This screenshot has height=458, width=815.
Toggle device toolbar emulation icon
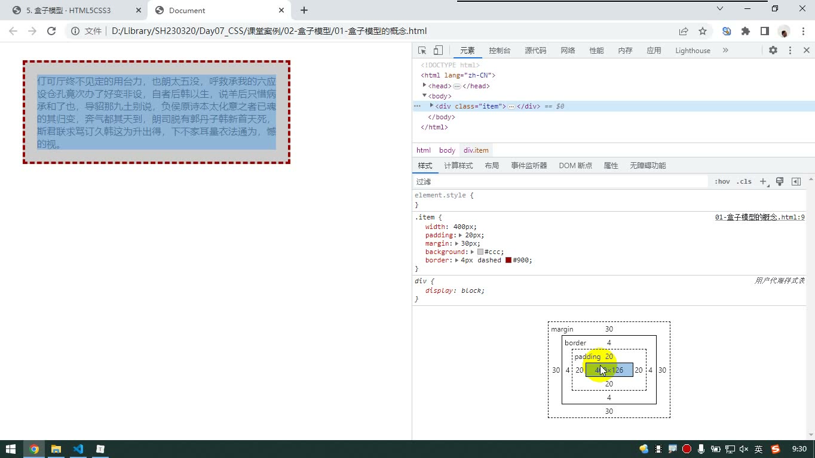(x=438, y=51)
